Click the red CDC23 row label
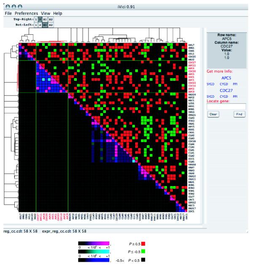Viewport: 253px width, 266px height. [192, 83]
